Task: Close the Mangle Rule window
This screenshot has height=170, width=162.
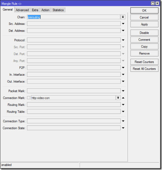Action: (x=157, y=4)
